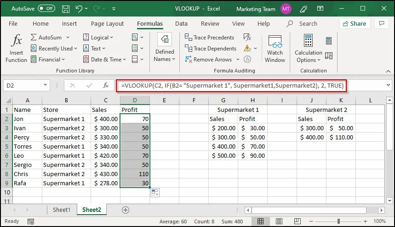Click Remove Arrows
The width and height of the screenshot is (395, 227).
(209, 60)
